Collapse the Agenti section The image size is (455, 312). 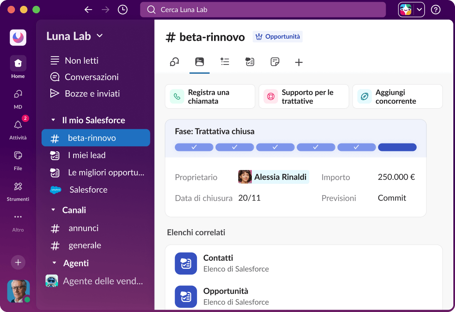pyautogui.click(x=54, y=263)
